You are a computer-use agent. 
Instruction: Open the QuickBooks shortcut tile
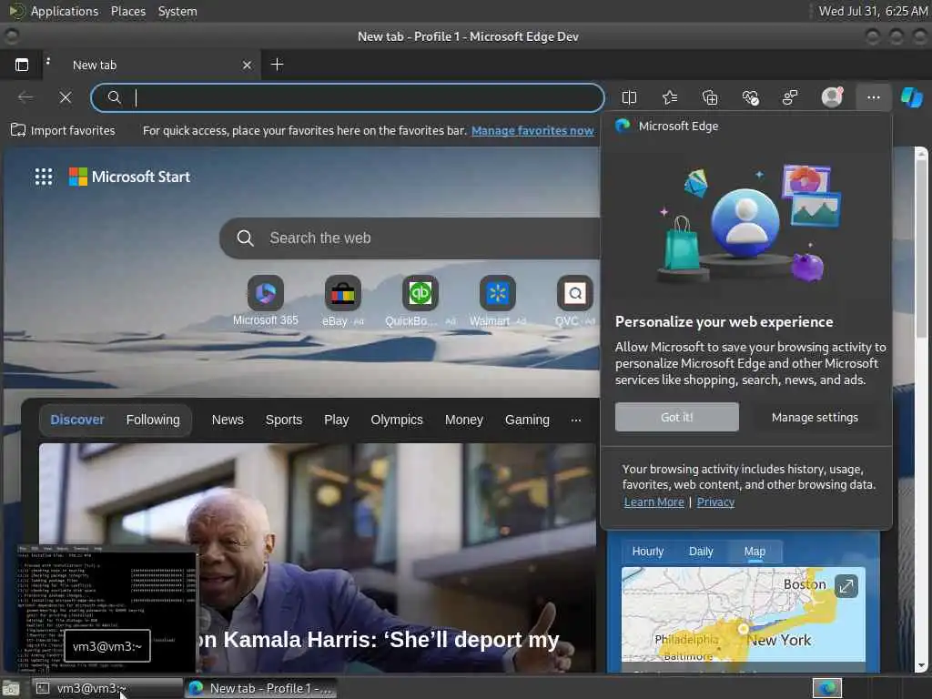420,300
